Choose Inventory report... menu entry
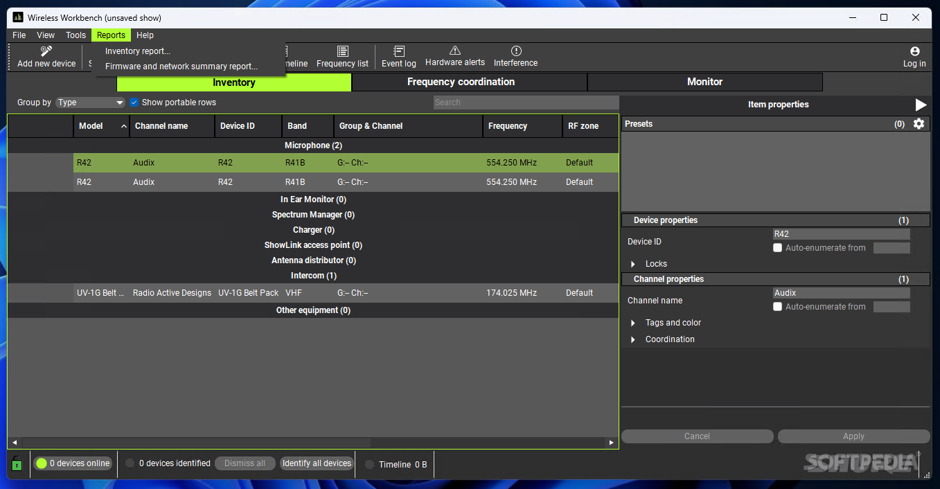The height and width of the screenshot is (489, 940). pyautogui.click(x=137, y=51)
